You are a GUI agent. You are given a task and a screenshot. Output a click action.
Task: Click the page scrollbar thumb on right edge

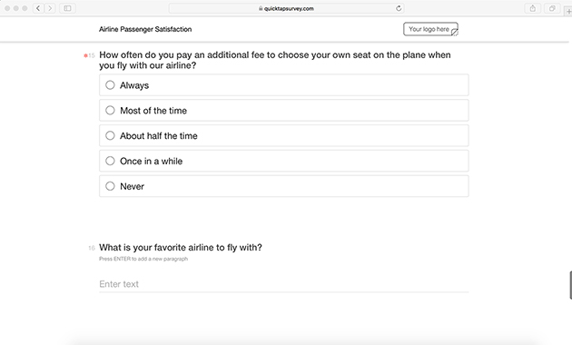pyautogui.click(x=570, y=285)
